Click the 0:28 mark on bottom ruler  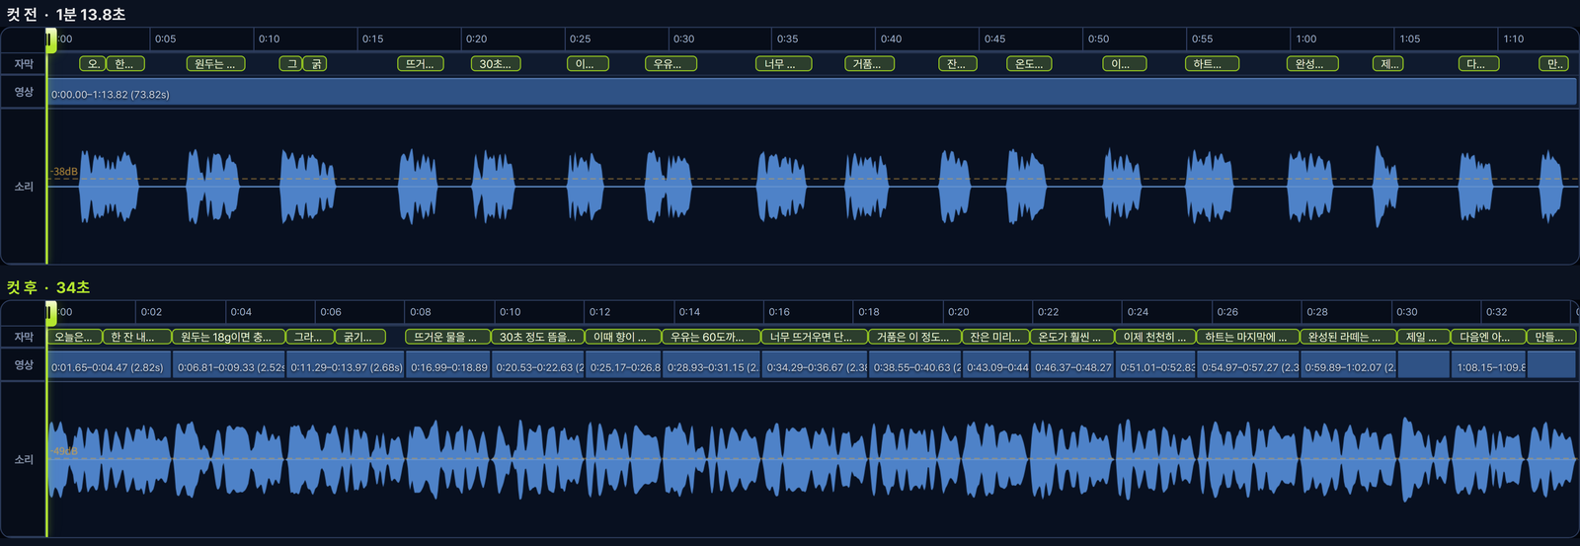point(1317,312)
